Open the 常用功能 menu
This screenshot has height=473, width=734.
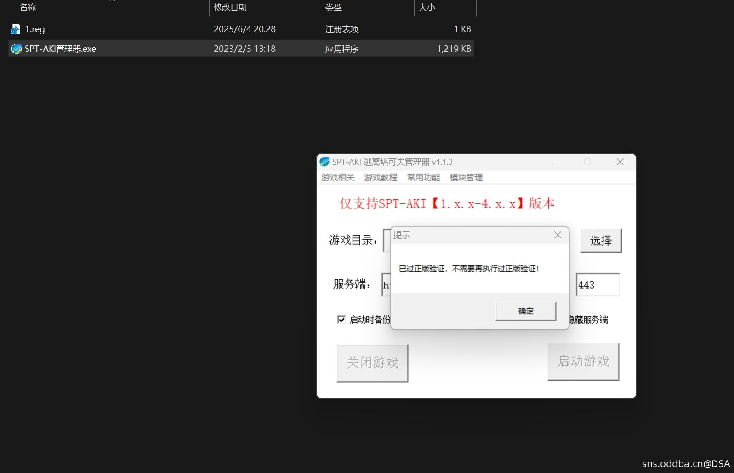423,177
